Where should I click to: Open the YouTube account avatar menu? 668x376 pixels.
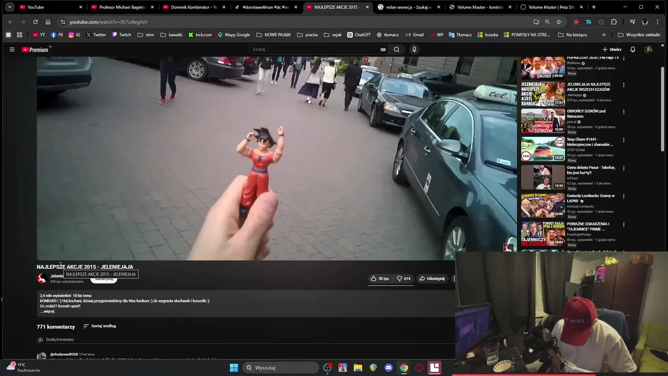[x=649, y=50]
